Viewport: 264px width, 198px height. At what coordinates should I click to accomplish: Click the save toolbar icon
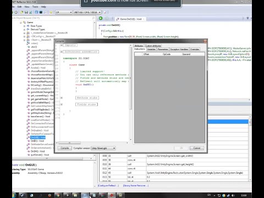(x=26, y=12)
